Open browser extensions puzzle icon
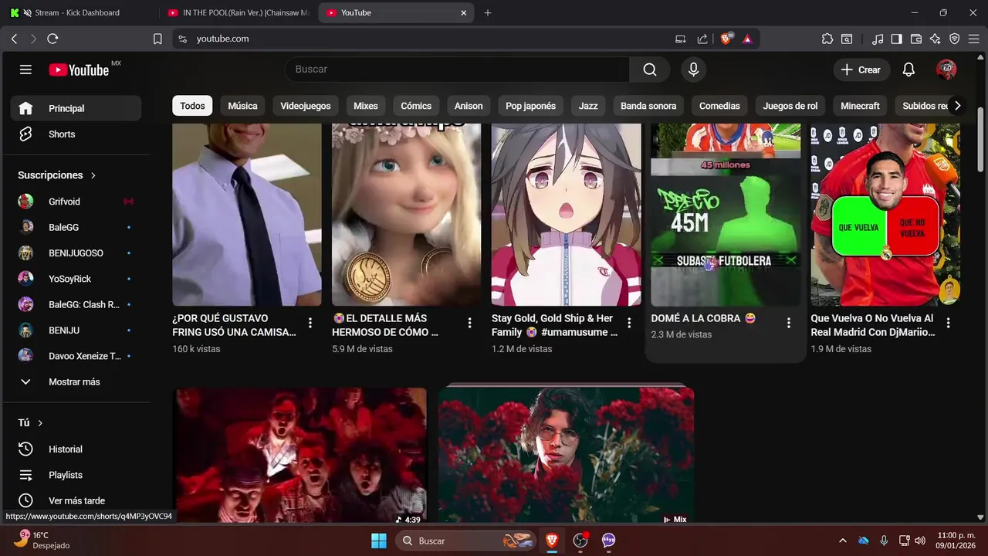 click(x=827, y=39)
